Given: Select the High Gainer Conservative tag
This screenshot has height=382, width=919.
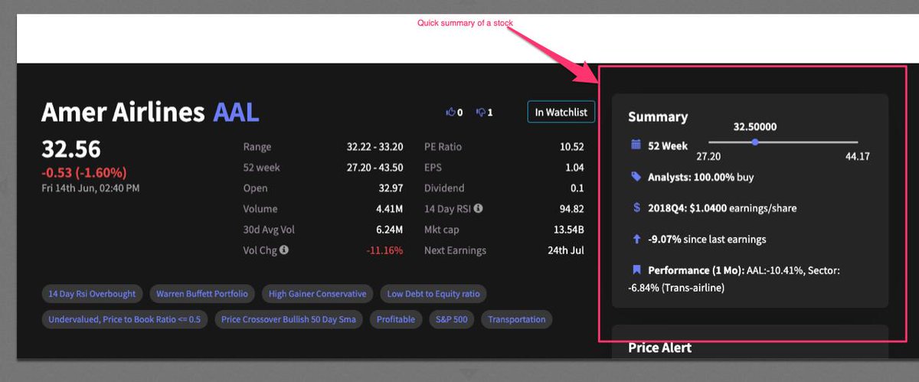Looking at the screenshot, I should (x=317, y=294).
